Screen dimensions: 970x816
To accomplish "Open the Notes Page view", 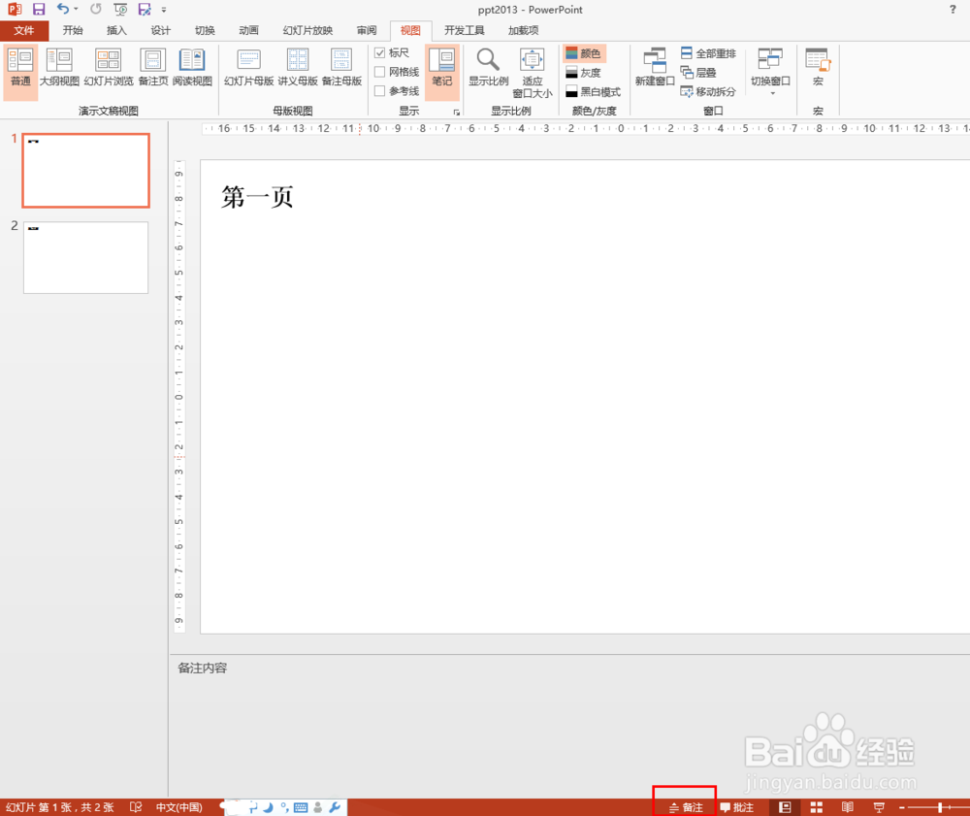I will [x=151, y=66].
